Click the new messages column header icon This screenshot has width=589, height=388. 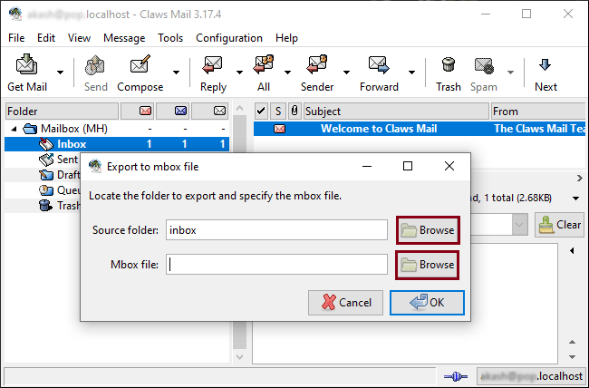point(145,111)
